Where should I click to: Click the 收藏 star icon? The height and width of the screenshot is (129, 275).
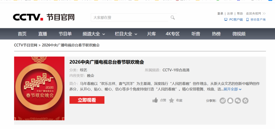(x=171, y=100)
